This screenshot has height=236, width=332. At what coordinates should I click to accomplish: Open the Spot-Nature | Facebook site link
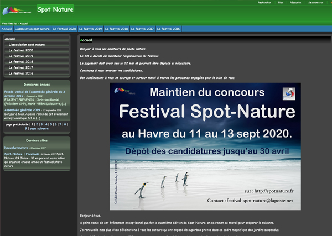(22, 154)
